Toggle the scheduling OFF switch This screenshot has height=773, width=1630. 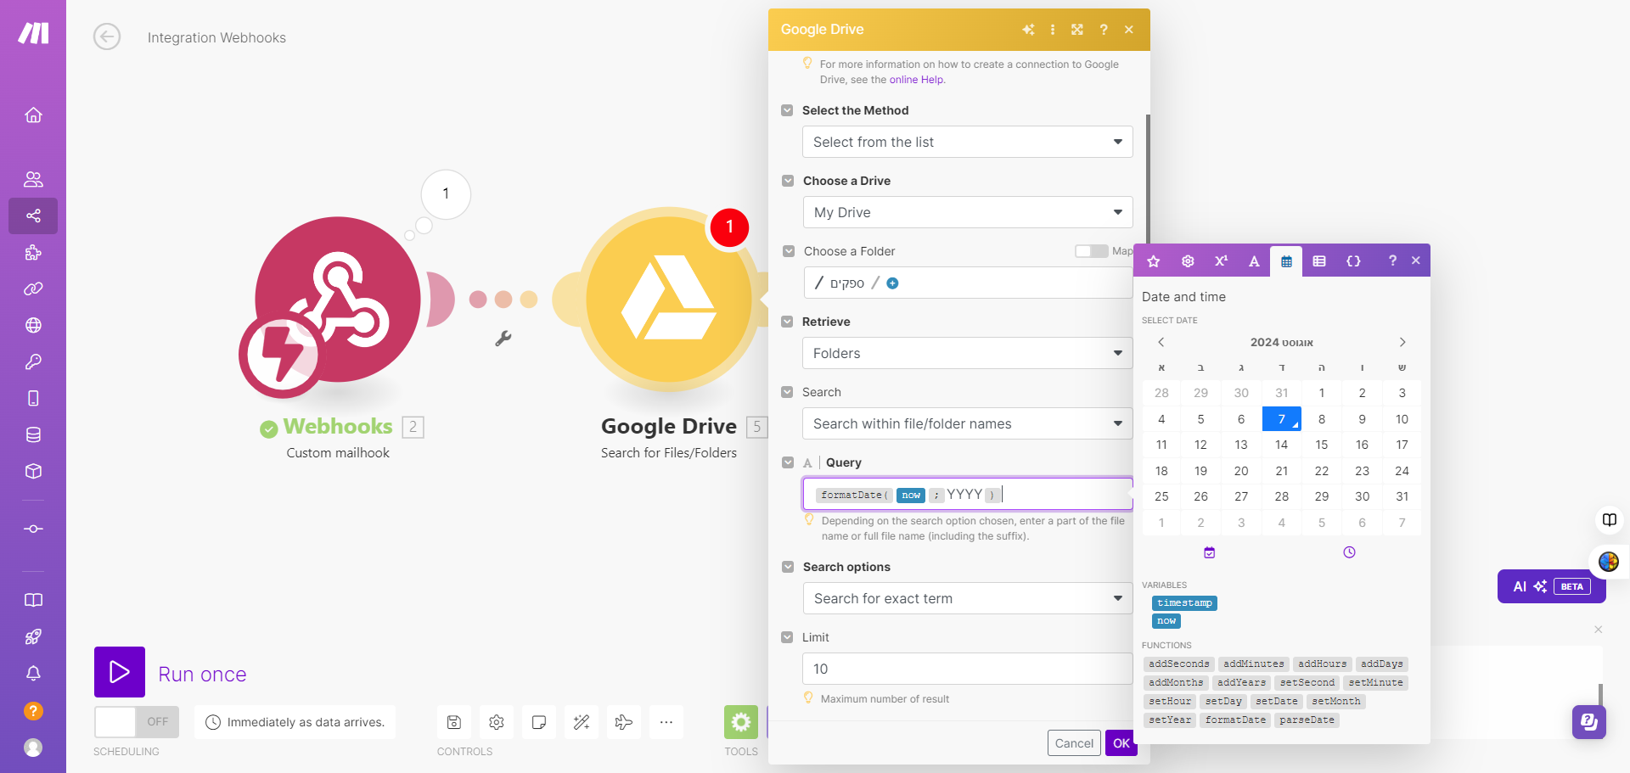[x=137, y=722]
